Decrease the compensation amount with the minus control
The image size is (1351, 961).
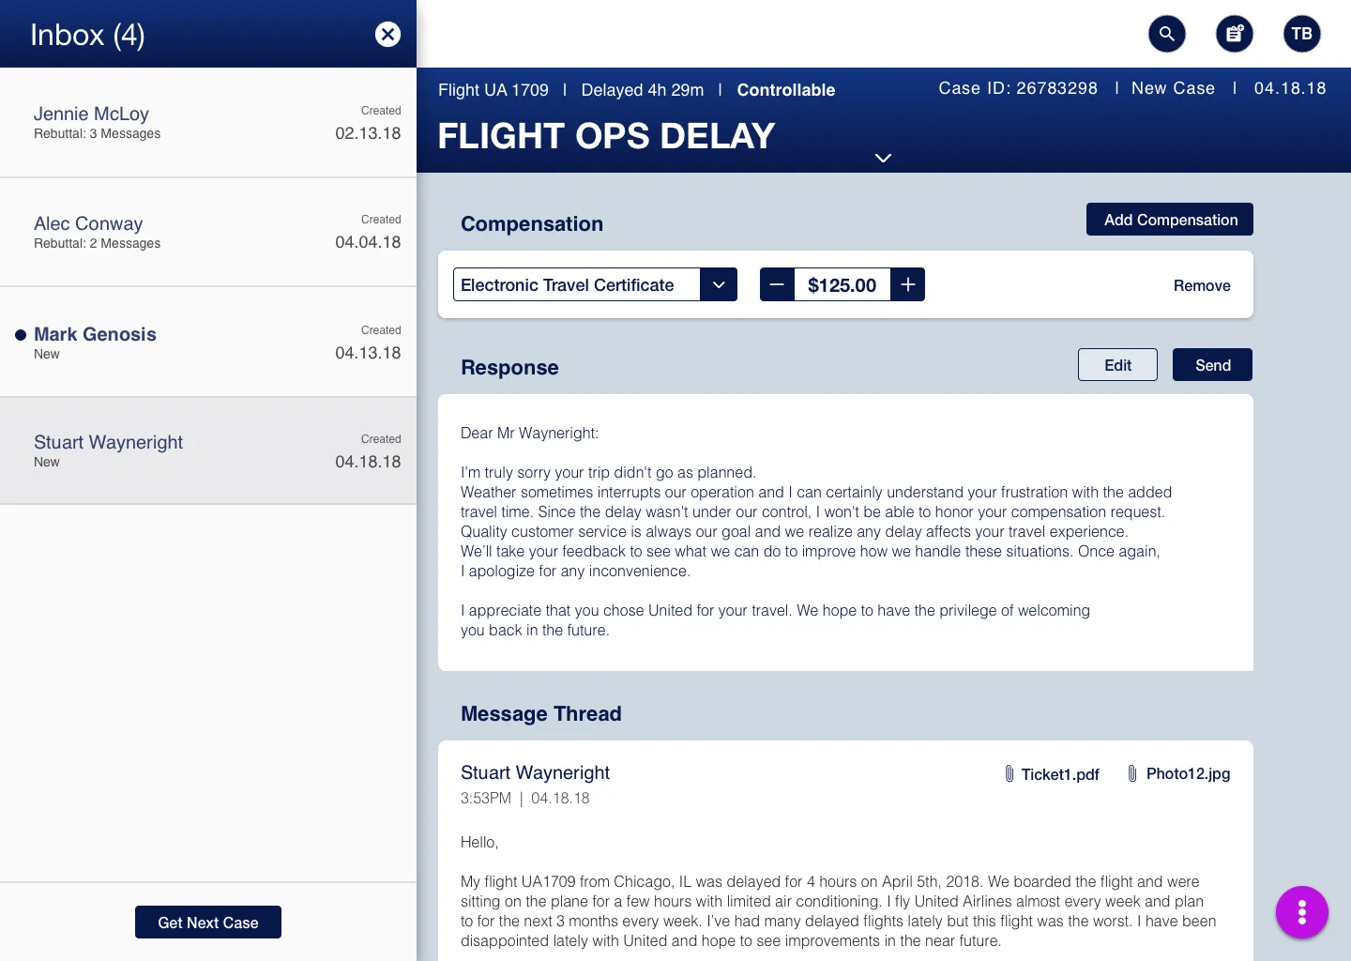(x=777, y=284)
